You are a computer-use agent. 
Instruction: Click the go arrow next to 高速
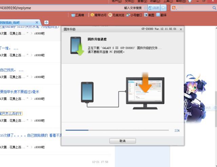163,8
